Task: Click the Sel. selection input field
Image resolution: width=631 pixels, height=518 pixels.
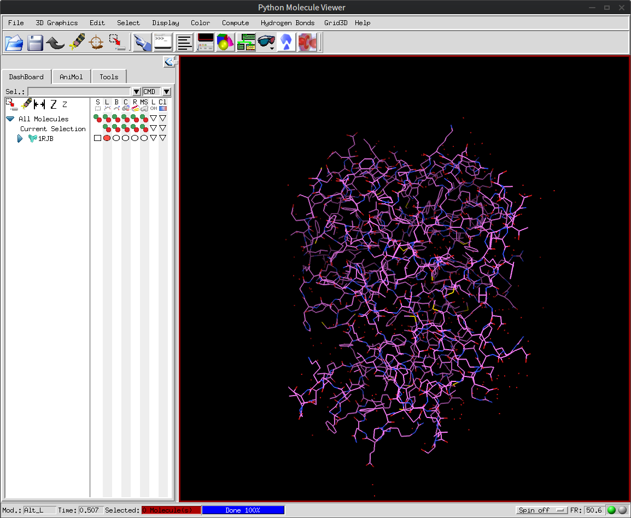Action: coord(80,92)
